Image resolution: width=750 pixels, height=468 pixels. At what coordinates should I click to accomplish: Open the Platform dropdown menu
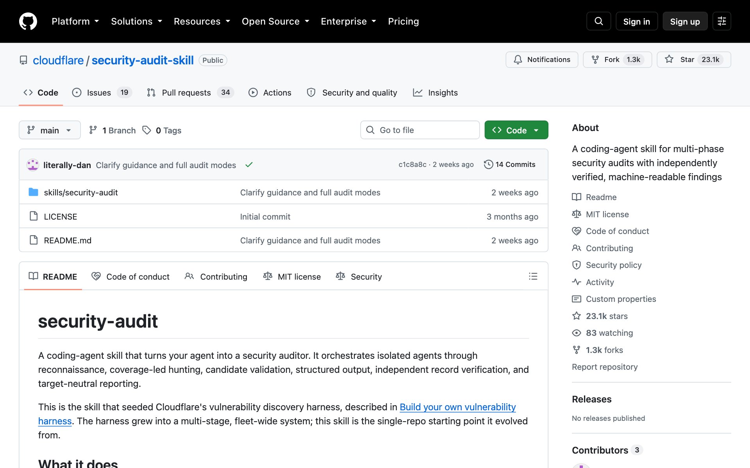[x=75, y=21]
